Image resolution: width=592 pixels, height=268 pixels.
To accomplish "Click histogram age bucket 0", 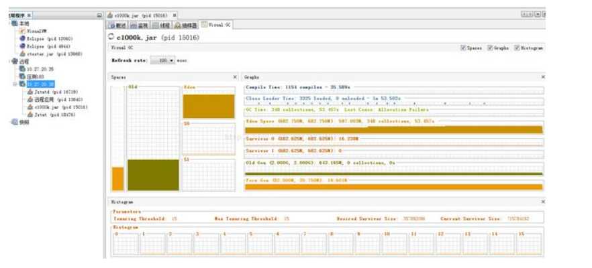I will click(126, 243).
